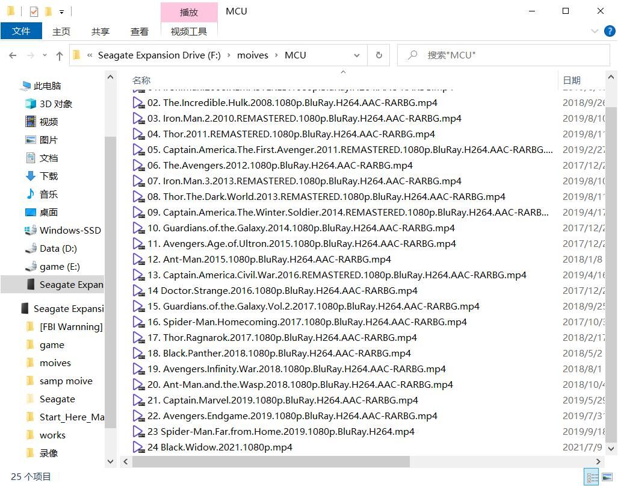Sort files by the 名称 column header

[x=141, y=80]
